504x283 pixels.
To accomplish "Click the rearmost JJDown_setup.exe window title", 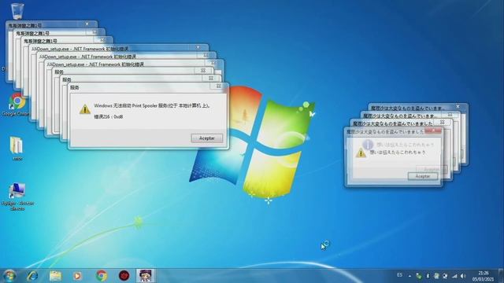I will tap(80, 49).
